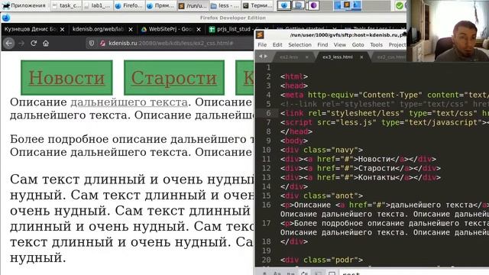Click the insecure connection lock icon
The image size is (489, 275).
pyautogui.click(x=102, y=44)
